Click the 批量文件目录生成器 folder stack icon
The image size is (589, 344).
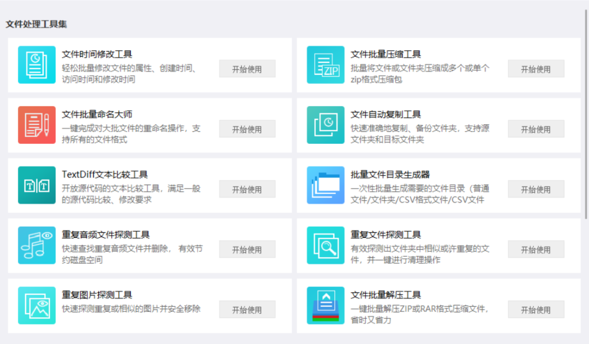pos(325,185)
